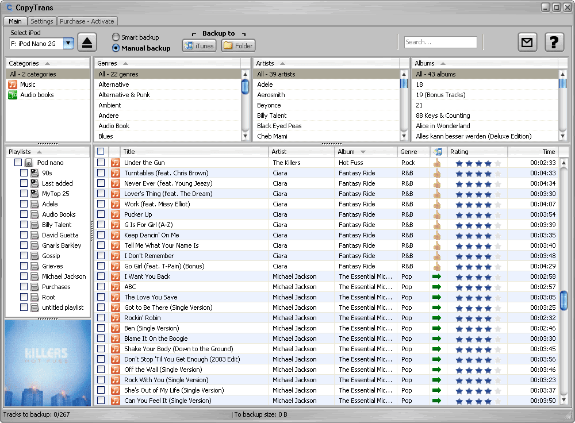Check the box for Under the Gun
This screenshot has width=575, height=423.
101,163
